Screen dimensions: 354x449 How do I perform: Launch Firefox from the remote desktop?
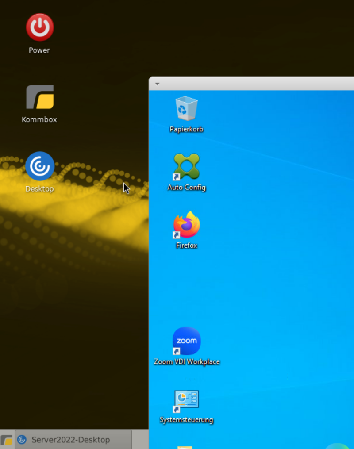[x=186, y=225]
